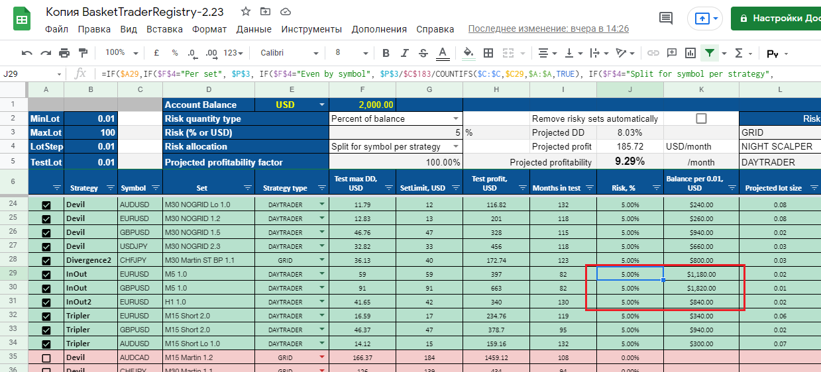Open the zoom 100% dropdown
Viewport: 821px width, 372px height.
[122, 53]
